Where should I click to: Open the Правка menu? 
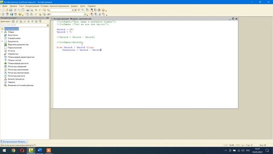13,6
